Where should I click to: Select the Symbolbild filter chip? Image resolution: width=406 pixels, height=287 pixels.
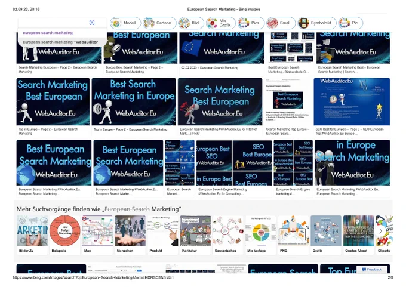[x=316, y=23]
